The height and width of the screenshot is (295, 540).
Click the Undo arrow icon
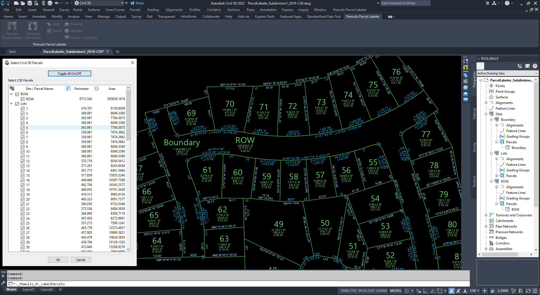(x=57, y=3)
